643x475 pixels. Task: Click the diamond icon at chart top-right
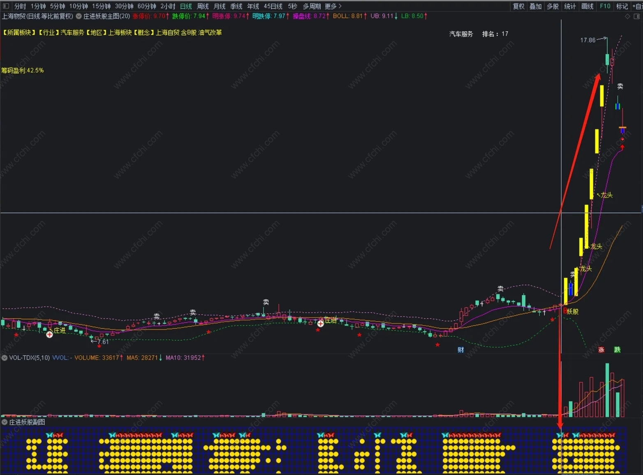627,16
